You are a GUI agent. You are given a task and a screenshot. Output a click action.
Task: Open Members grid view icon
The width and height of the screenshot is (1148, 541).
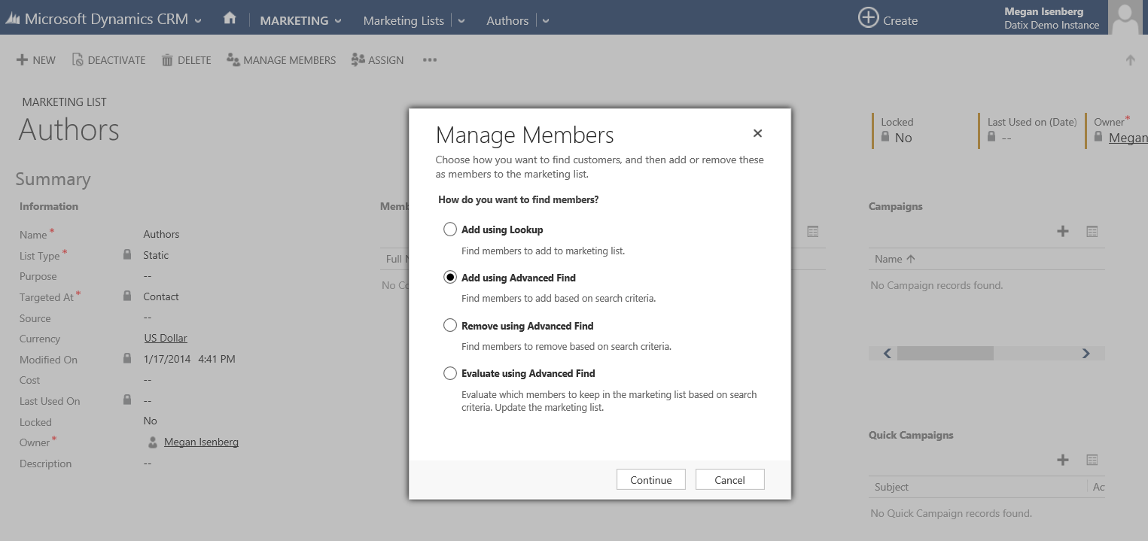813,232
